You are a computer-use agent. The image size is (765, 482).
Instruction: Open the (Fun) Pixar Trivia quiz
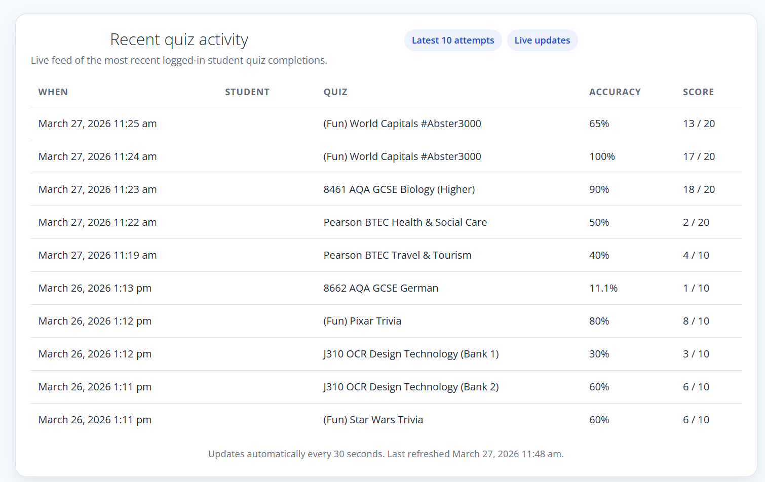pyautogui.click(x=362, y=321)
